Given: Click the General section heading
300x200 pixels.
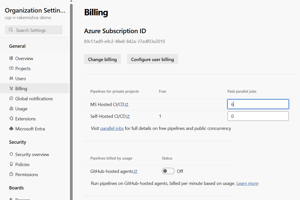Looking at the screenshot, I should [x=17, y=46].
